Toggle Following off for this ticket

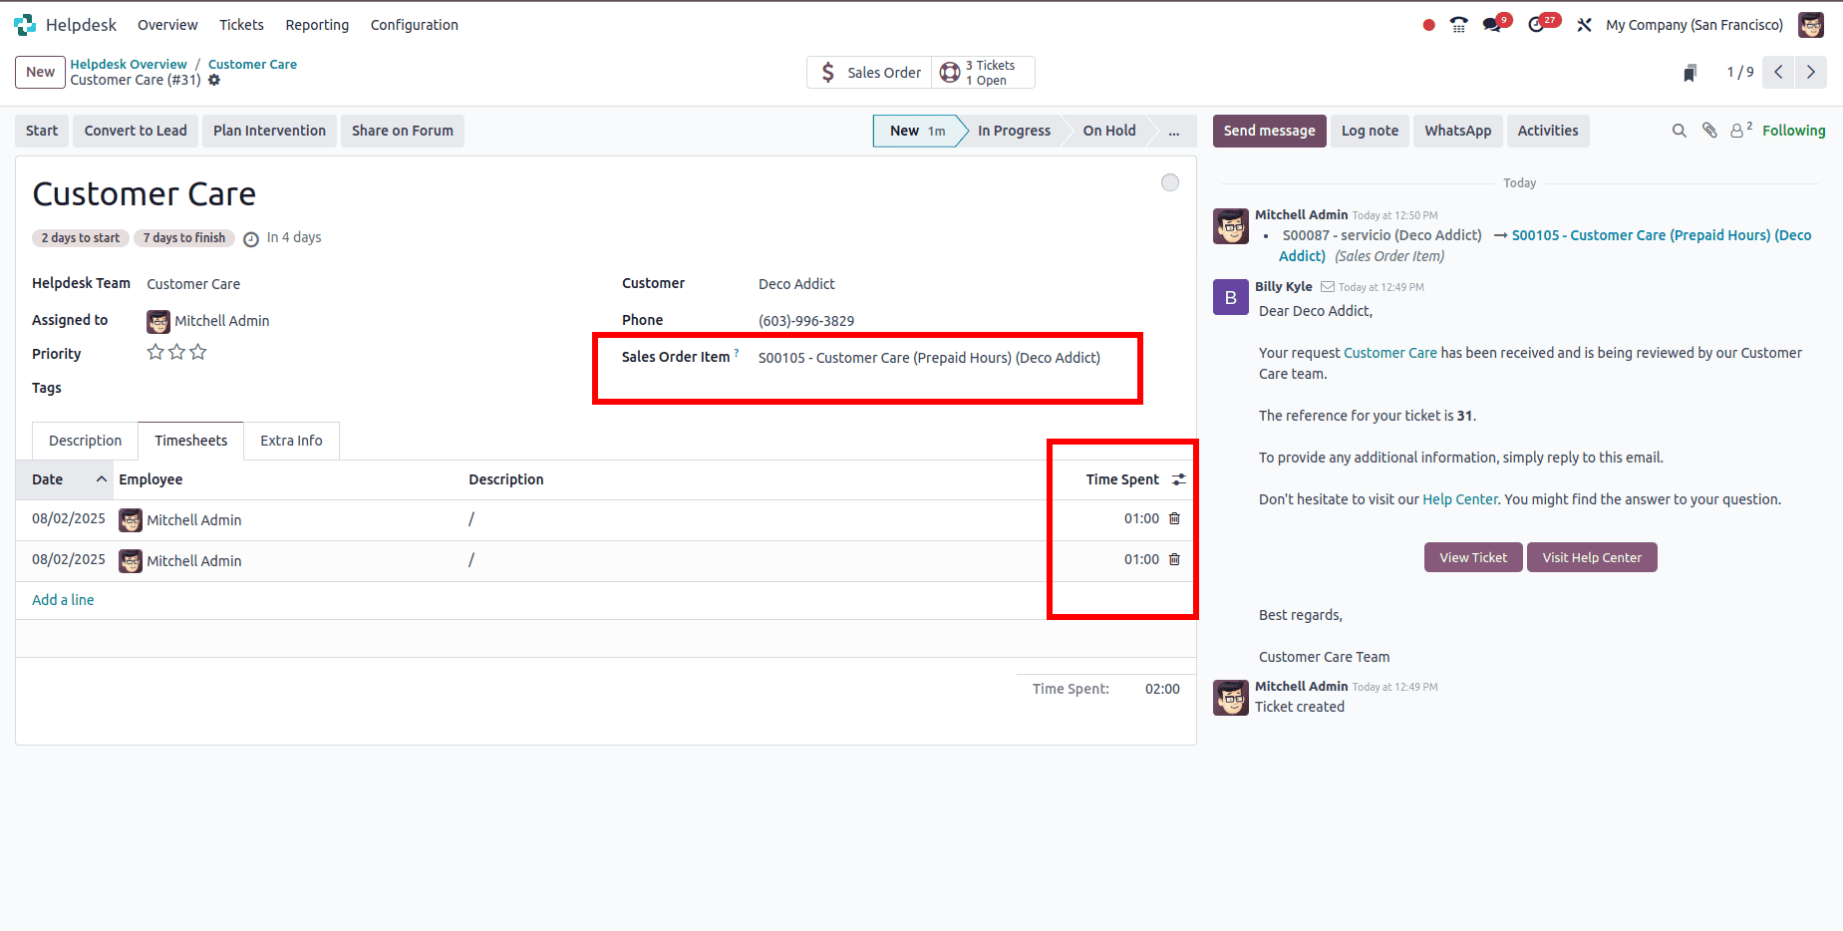tap(1793, 130)
